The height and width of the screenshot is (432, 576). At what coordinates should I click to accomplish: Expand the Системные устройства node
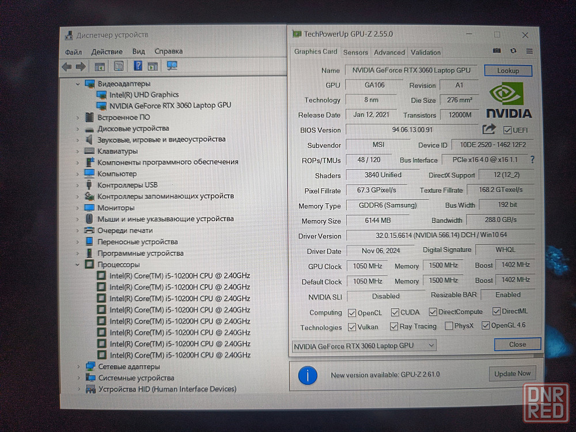point(78,378)
